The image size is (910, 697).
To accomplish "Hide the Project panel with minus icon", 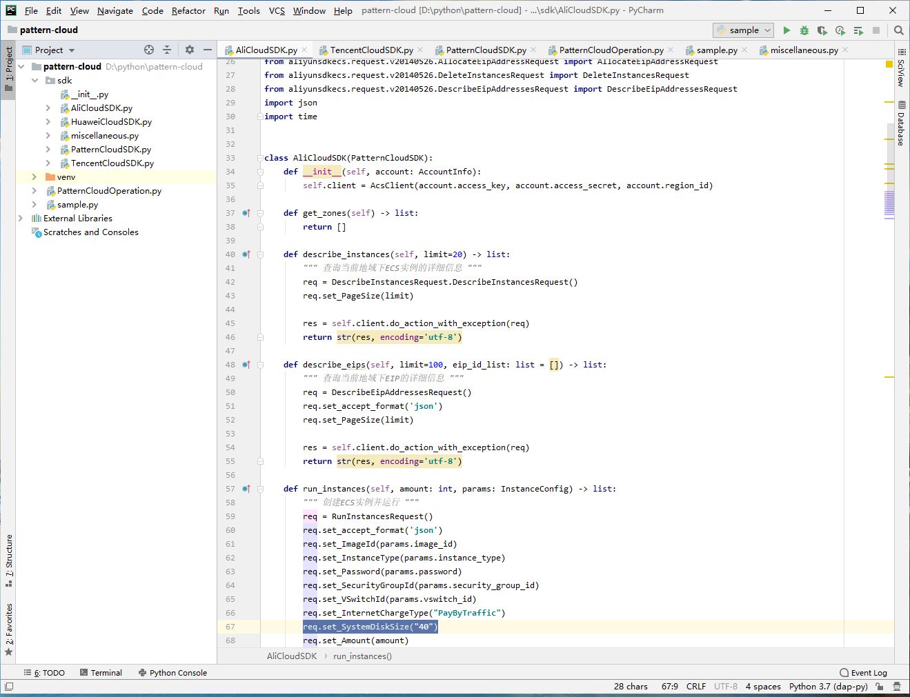I will [x=208, y=50].
